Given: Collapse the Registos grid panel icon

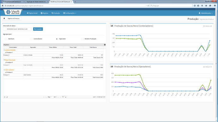Looking at the screenshot, I should coord(105,45).
